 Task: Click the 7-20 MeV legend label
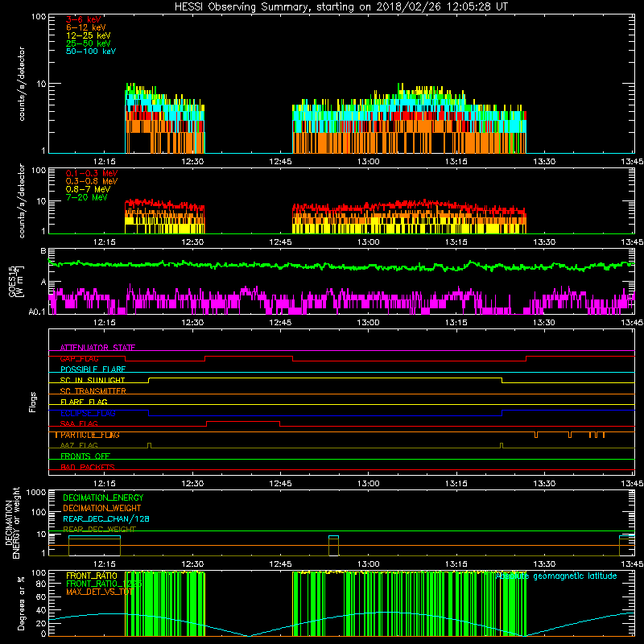point(87,197)
